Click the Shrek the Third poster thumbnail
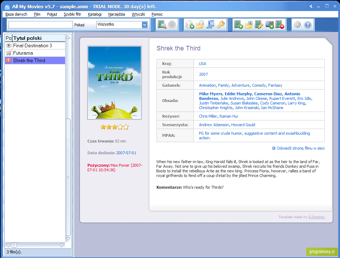 115,82
